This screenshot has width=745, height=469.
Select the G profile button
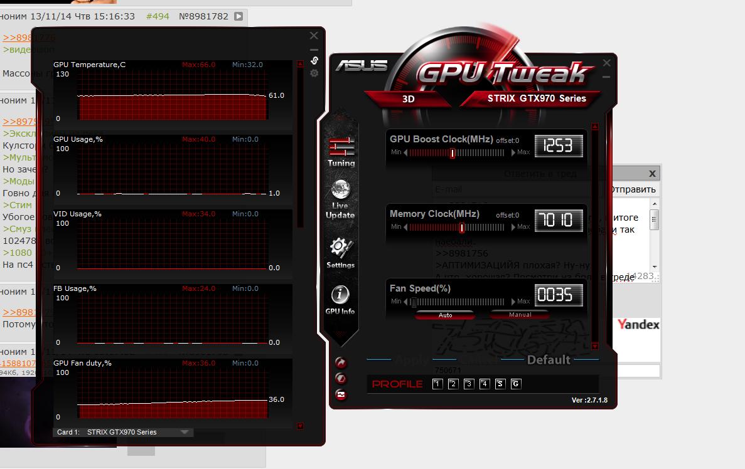point(515,384)
